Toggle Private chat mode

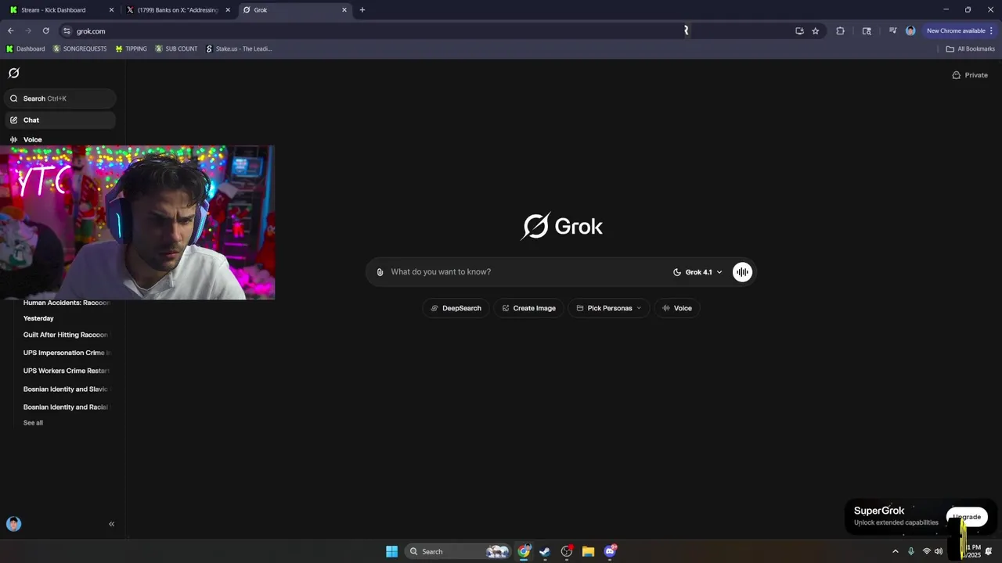970,75
